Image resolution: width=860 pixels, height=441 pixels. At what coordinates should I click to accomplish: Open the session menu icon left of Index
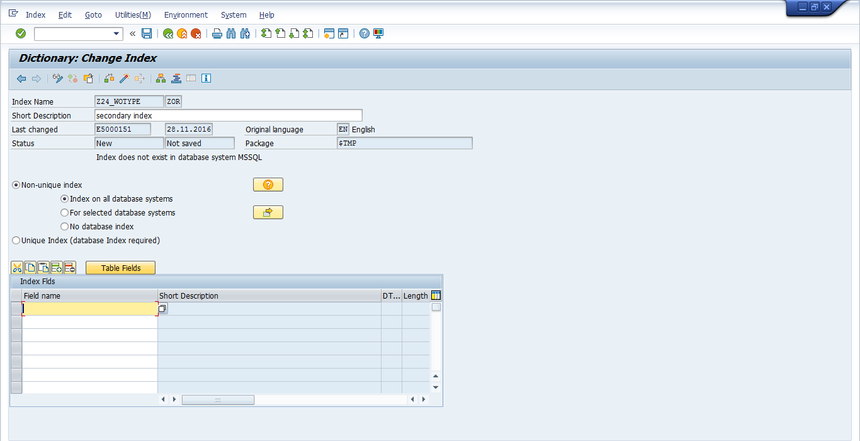tap(13, 13)
